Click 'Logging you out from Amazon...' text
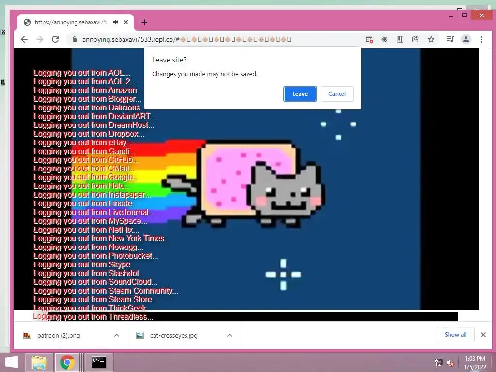Screen dimensions: 496x372 pyautogui.click(x=88, y=90)
